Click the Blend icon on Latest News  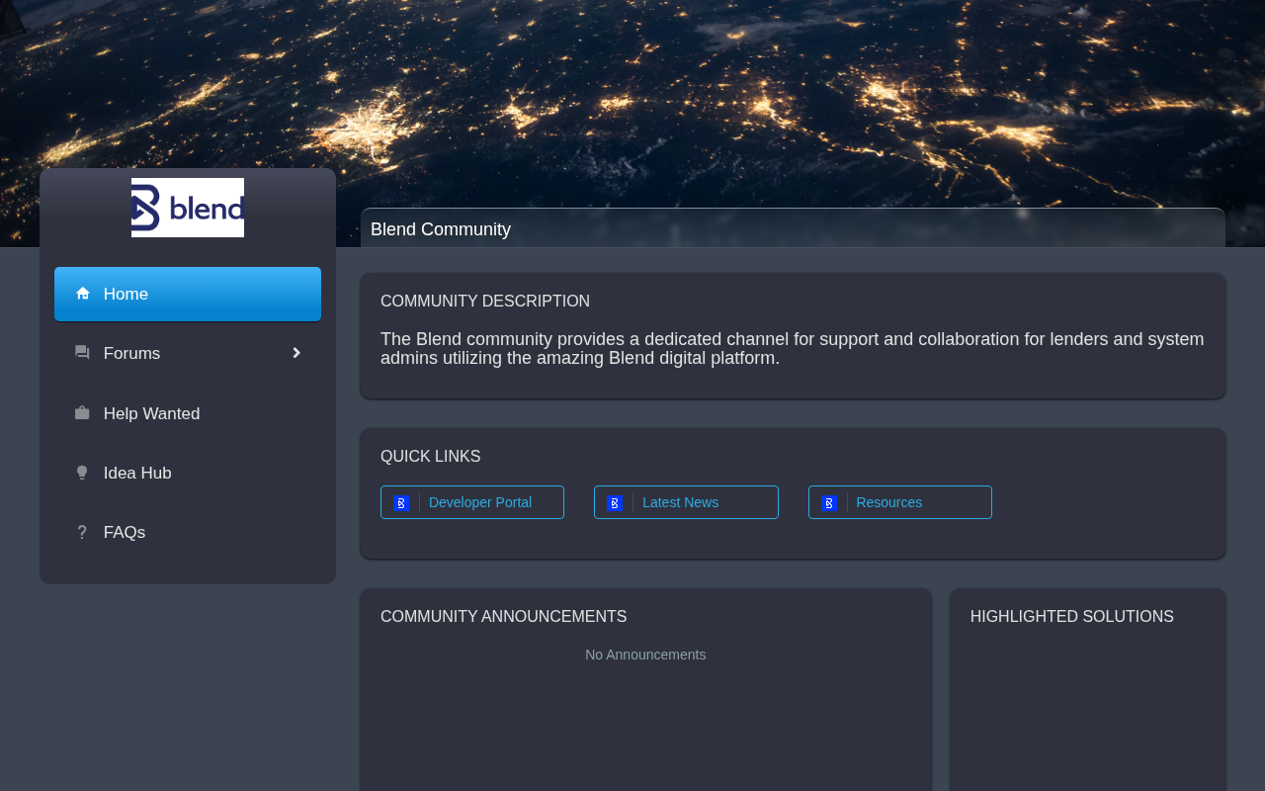click(x=614, y=503)
